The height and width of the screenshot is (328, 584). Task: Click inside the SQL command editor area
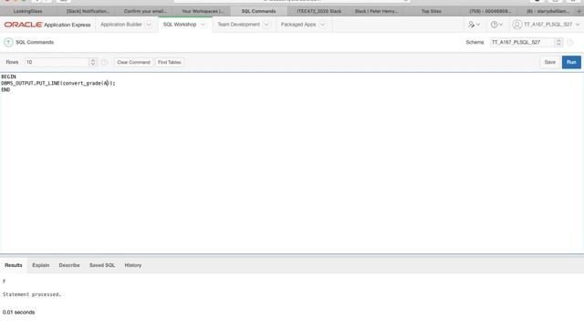[292, 164]
